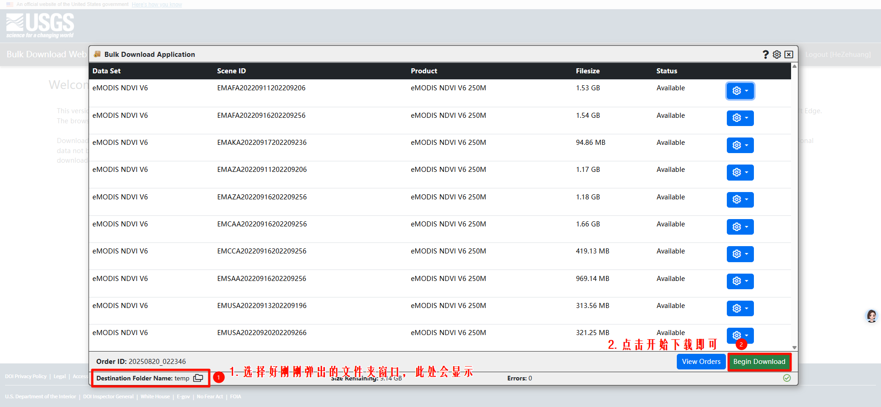Open application settings gear in title bar

point(777,55)
